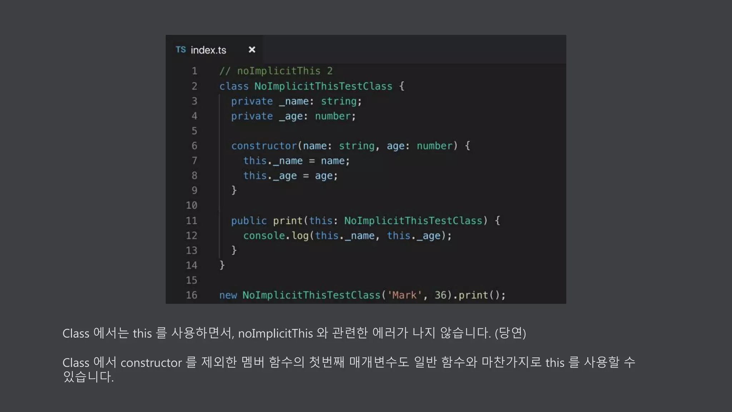Click the 'new' keyword on line 16
The width and height of the screenshot is (732, 412).
coord(228,295)
